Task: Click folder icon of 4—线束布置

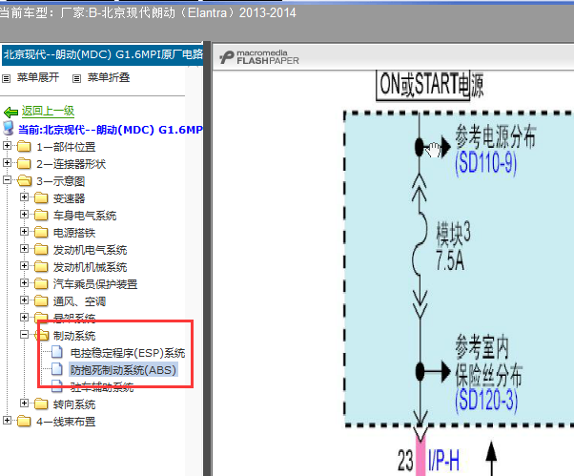Action: (24, 421)
